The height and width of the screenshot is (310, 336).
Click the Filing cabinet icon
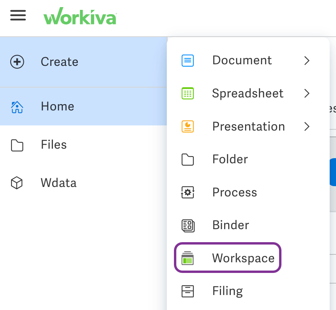[x=187, y=291]
